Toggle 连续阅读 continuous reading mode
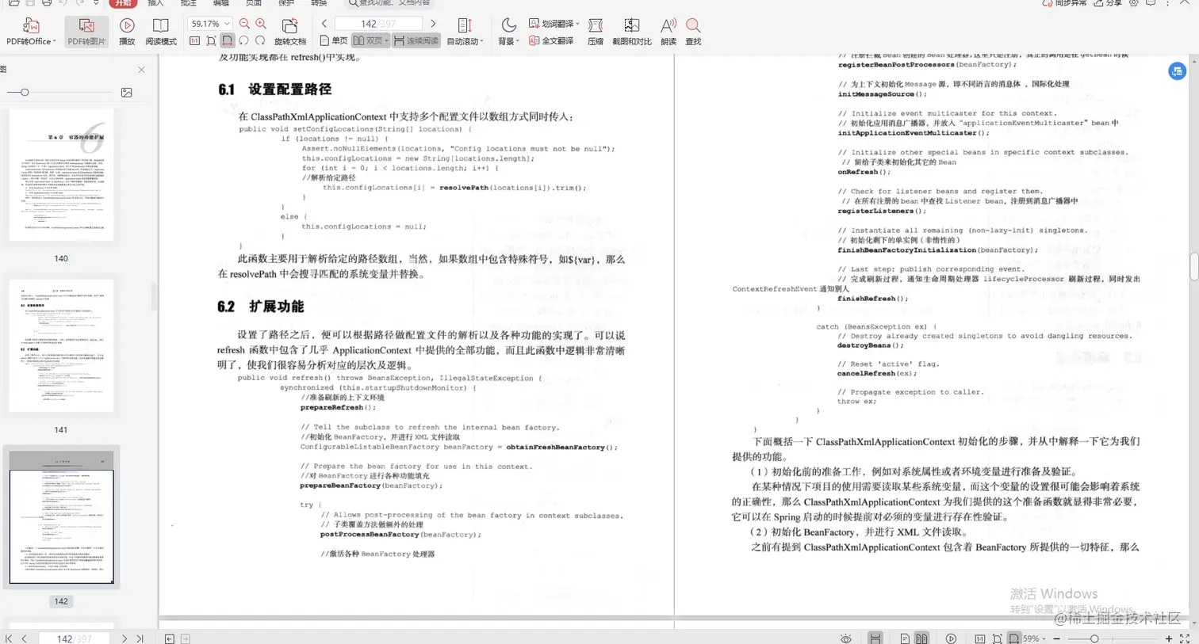Screen dimensions: 1199x644 tap(416, 40)
